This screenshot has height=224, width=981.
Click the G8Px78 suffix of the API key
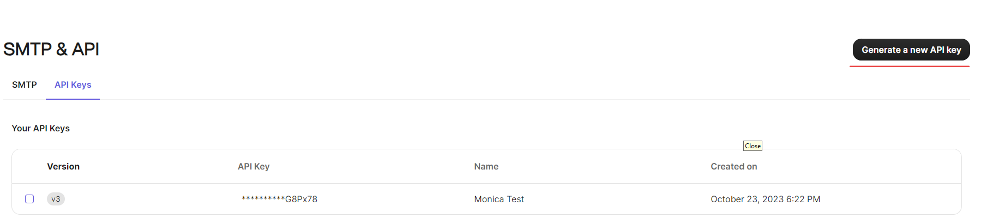(301, 199)
